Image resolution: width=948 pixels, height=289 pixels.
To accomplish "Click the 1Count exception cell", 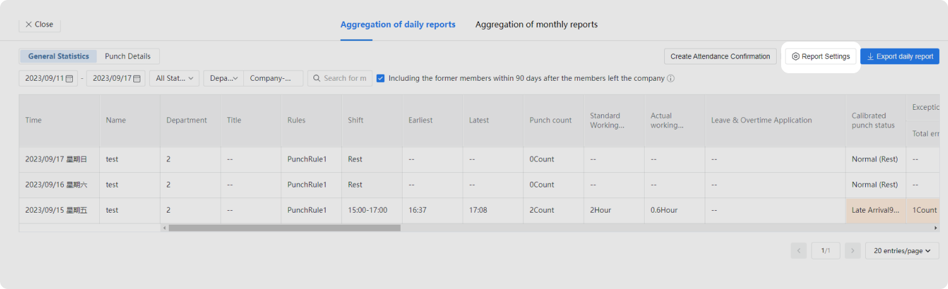I will [923, 210].
